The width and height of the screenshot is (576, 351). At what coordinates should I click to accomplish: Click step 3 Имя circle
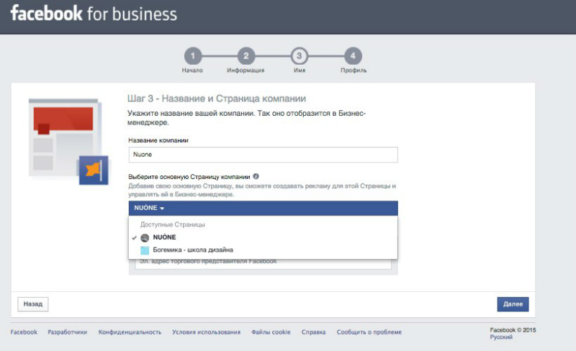299,56
